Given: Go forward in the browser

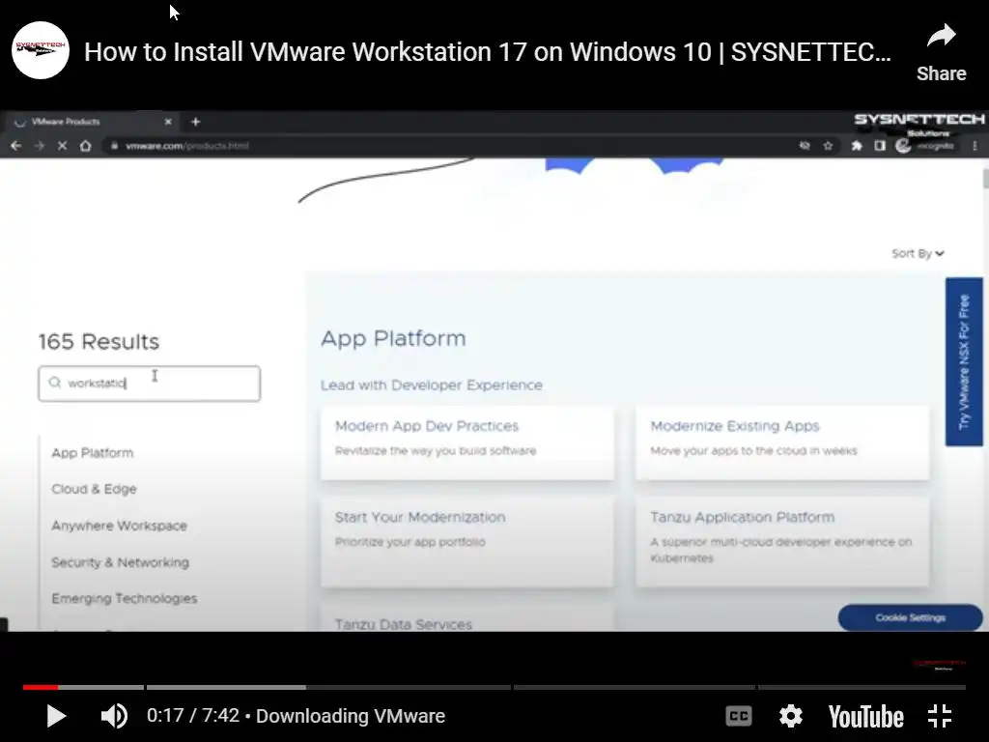Looking at the screenshot, I should [x=39, y=146].
